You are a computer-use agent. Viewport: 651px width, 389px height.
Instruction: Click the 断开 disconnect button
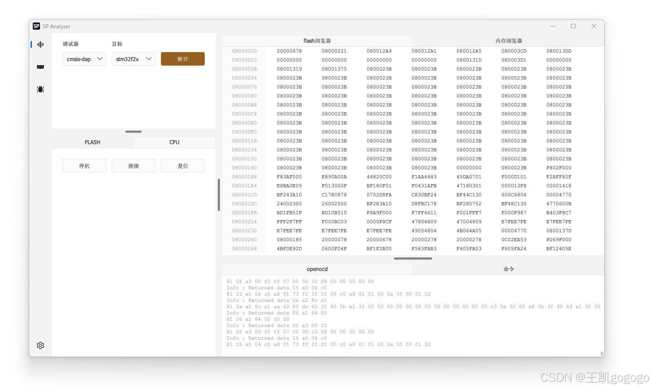pos(182,59)
